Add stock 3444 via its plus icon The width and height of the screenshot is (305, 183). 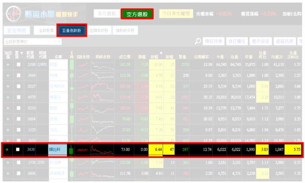[x=8, y=75]
